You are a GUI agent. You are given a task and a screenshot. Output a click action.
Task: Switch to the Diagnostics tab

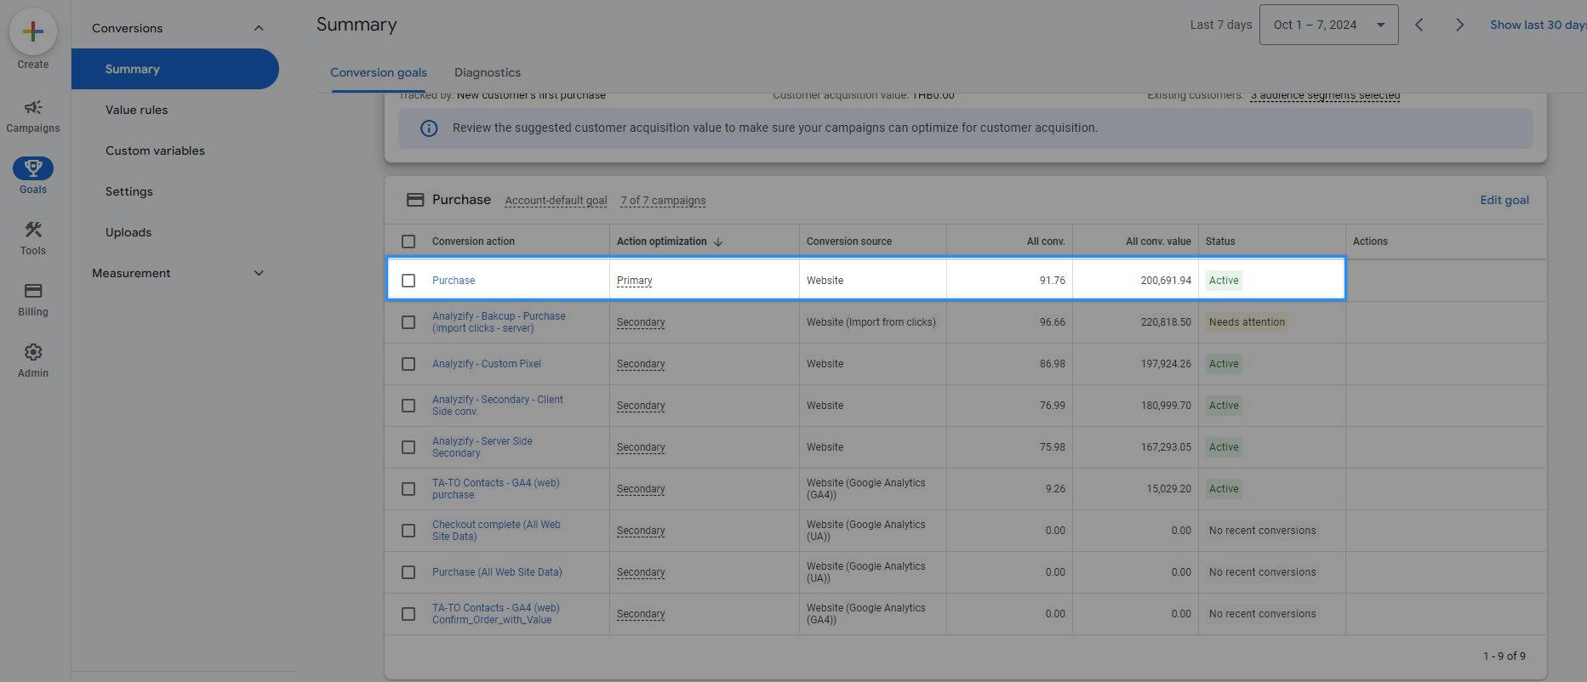click(488, 72)
